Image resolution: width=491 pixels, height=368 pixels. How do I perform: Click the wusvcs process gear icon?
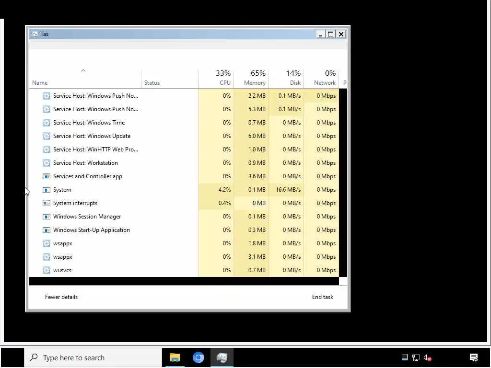(47, 270)
